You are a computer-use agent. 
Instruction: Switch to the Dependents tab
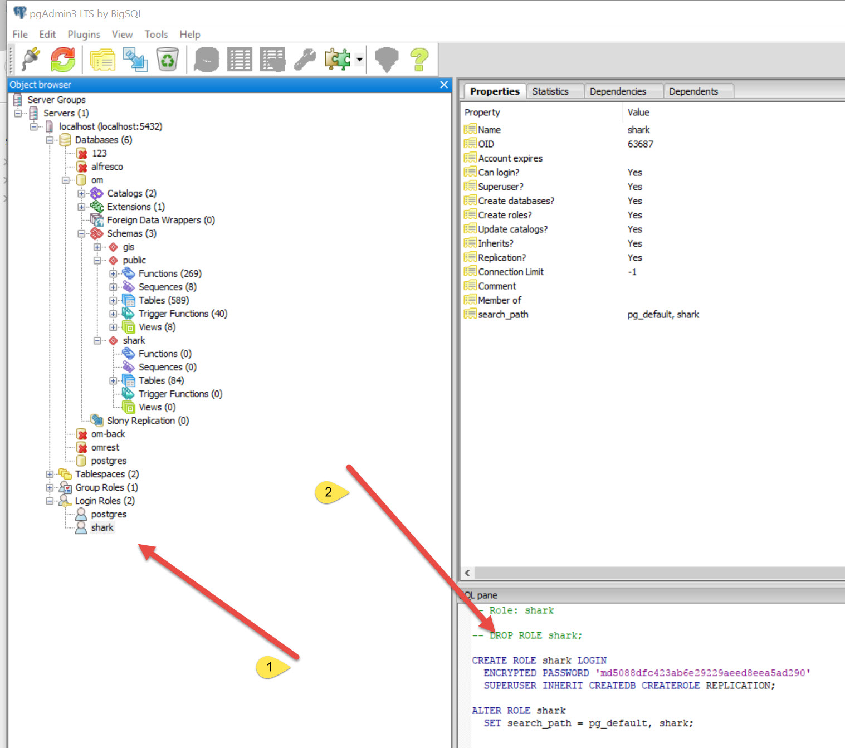click(693, 91)
